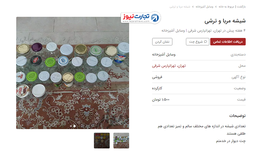Show previous photo with left arrow
This screenshot has height=156, width=274.
click(x=21, y=73)
